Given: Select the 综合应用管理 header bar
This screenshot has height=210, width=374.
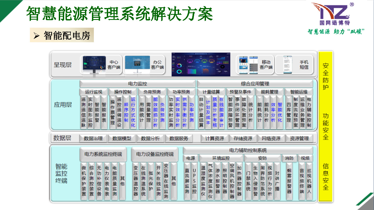Looking at the screenshot, I should coord(255,84).
